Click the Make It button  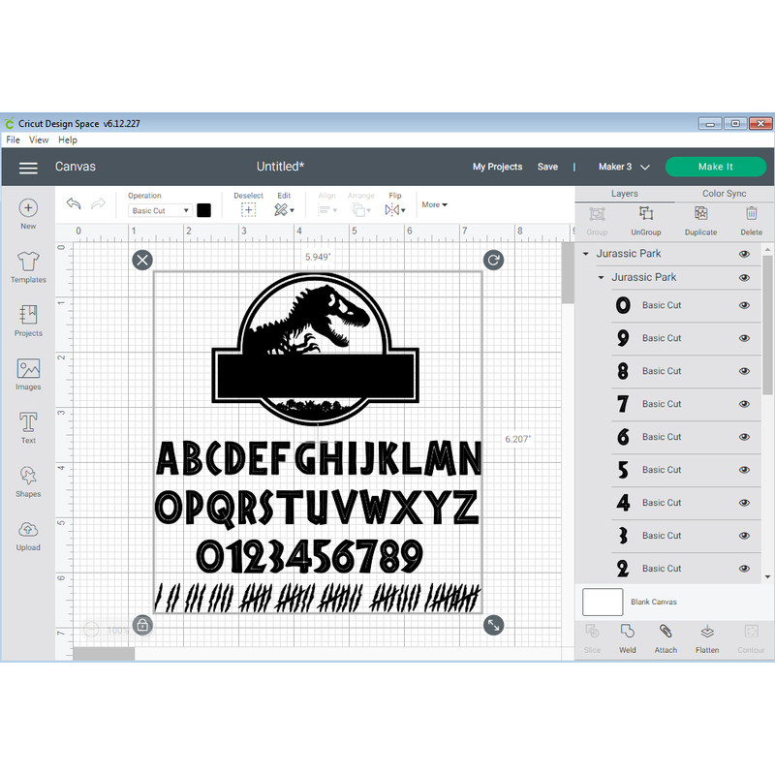tap(716, 167)
